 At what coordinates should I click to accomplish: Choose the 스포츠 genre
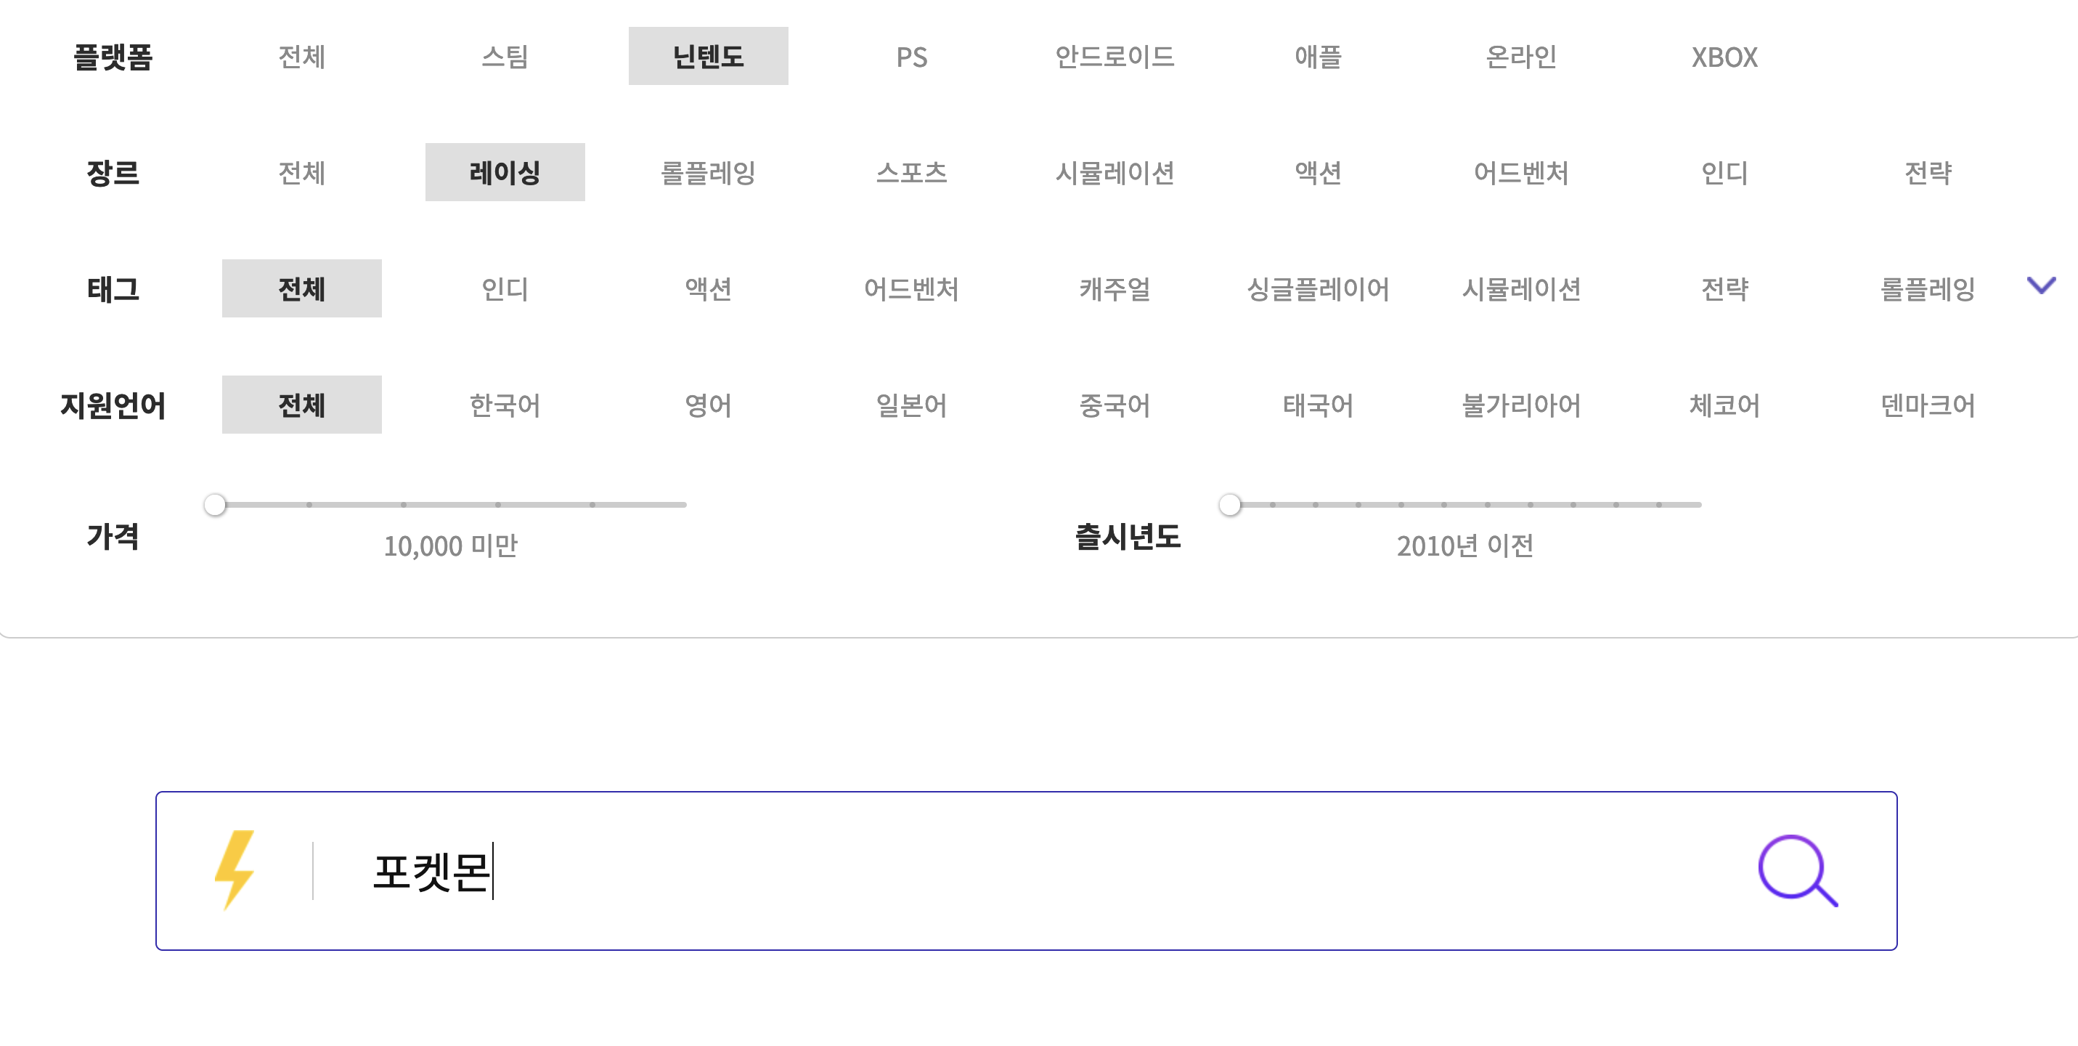point(911,173)
